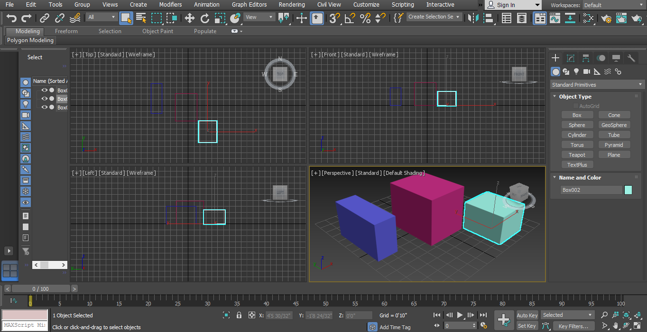Open the Modifiers menu
The height and width of the screenshot is (332, 647).
pyautogui.click(x=170, y=5)
